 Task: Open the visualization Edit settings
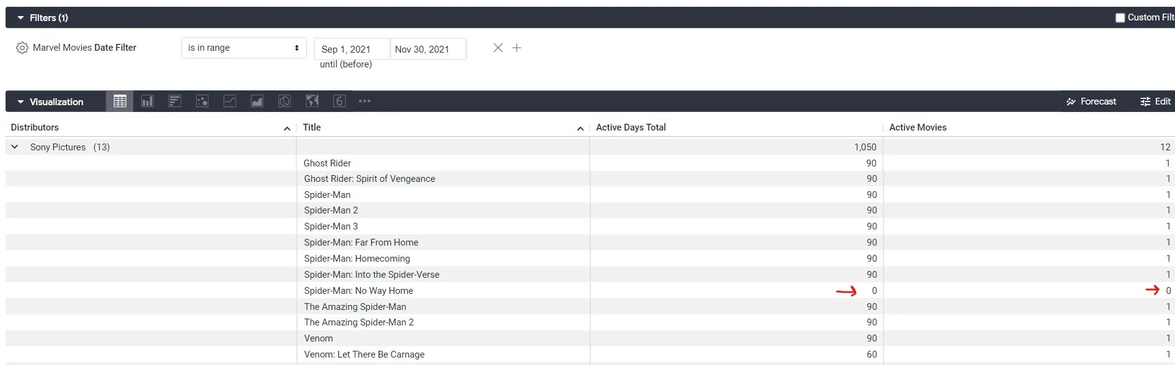point(1156,101)
